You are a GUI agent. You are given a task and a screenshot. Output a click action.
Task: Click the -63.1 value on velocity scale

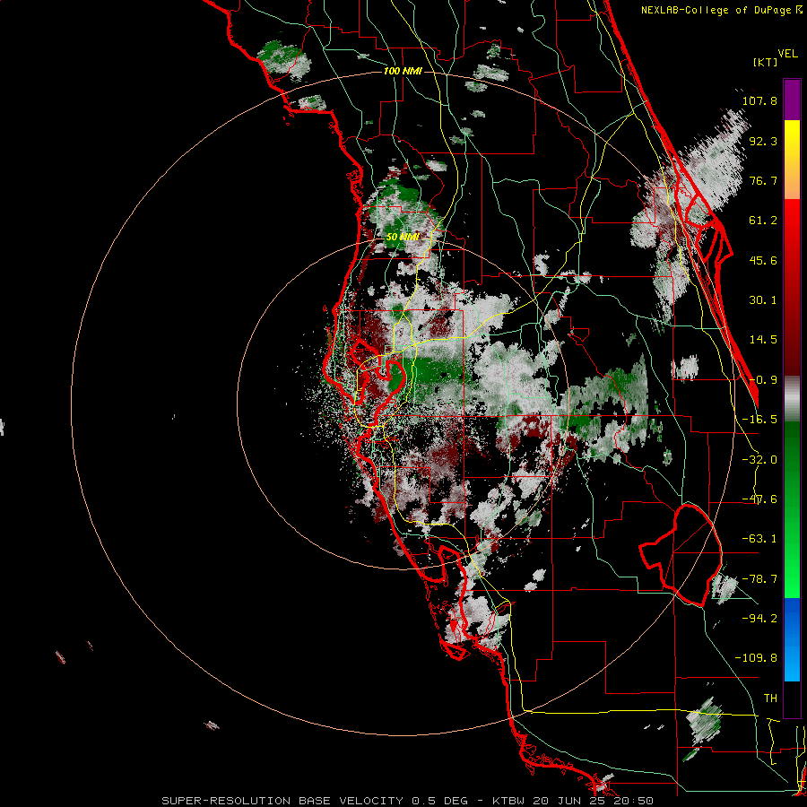(759, 539)
